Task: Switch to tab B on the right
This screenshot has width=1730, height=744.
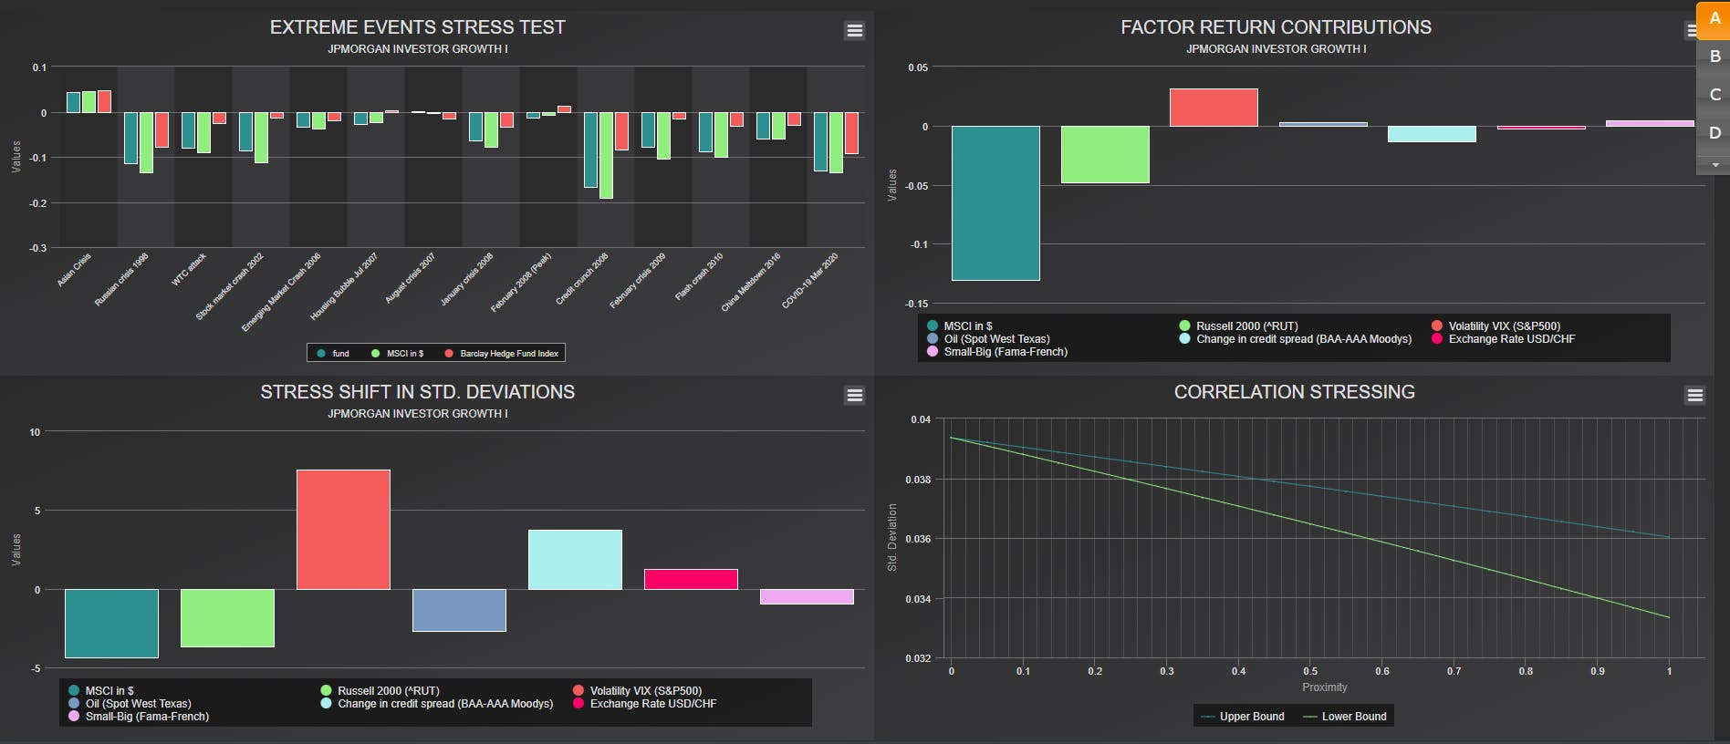Action: point(1714,57)
